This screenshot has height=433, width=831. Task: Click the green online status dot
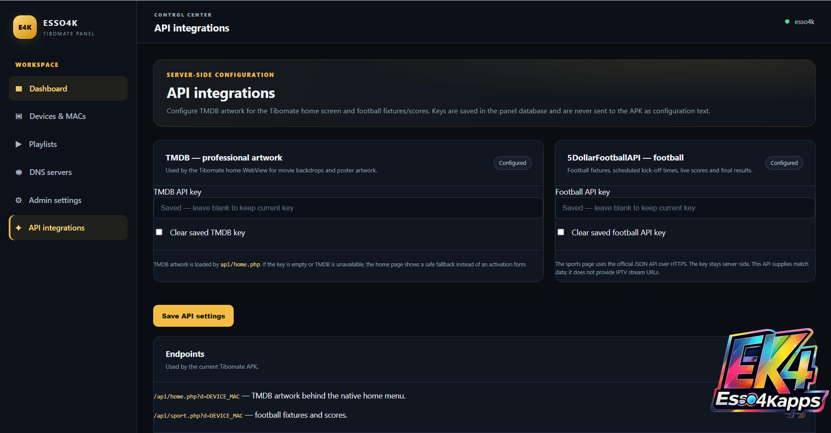[x=787, y=21]
